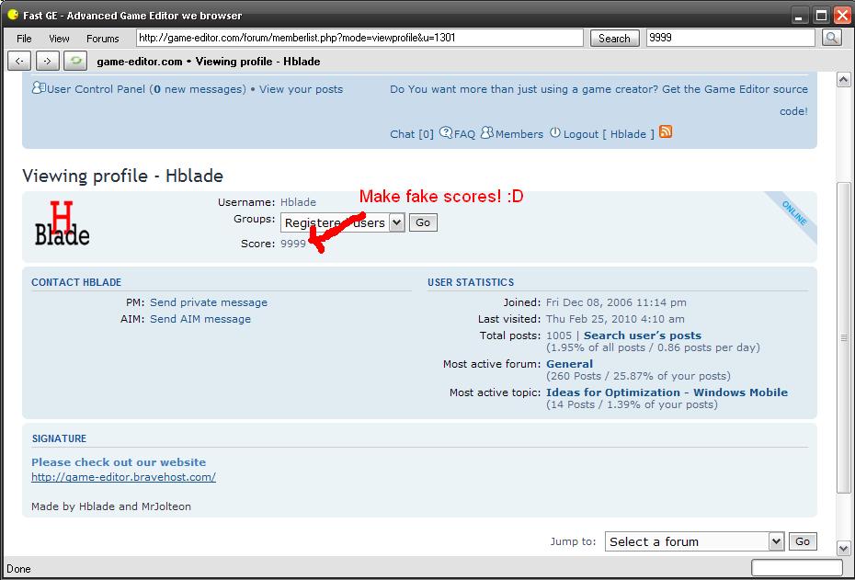Click Send AIM message link
The height and width of the screenshot is (580, 855).
coord(200,319)
